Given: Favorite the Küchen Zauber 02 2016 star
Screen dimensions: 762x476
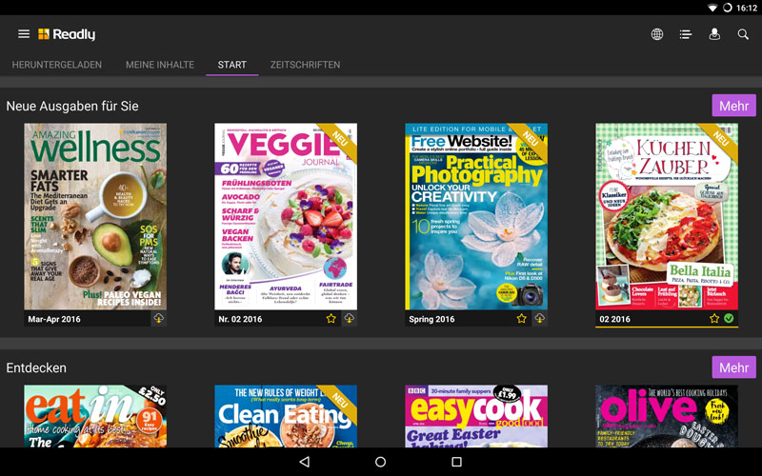Looking at the screenshot, I should [713, 319].
